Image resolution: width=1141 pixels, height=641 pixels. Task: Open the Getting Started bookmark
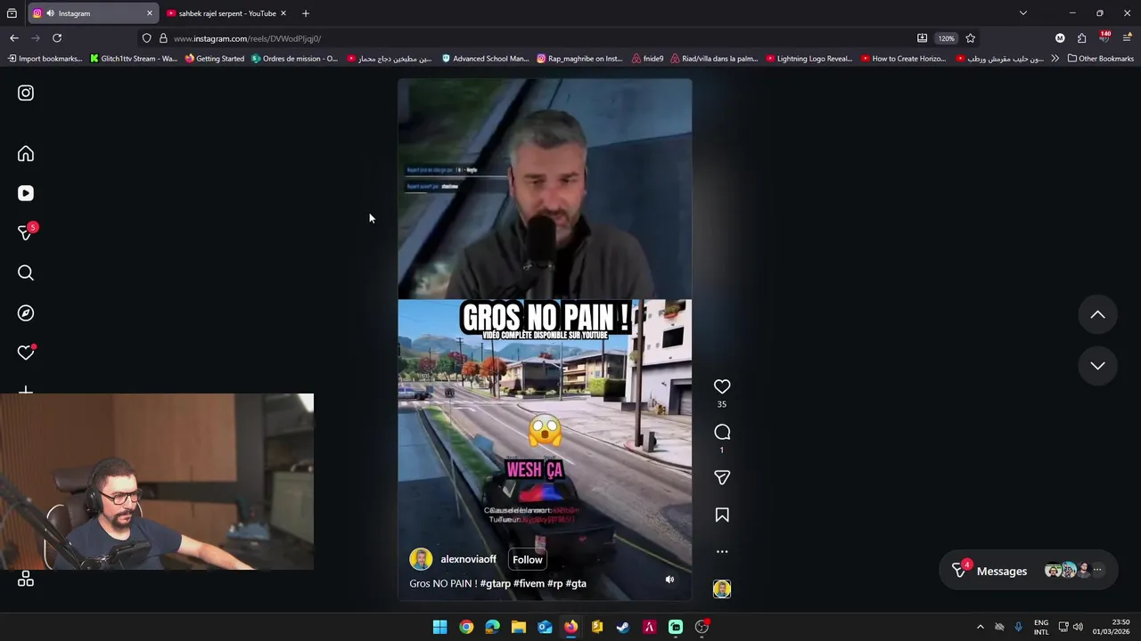214,59
